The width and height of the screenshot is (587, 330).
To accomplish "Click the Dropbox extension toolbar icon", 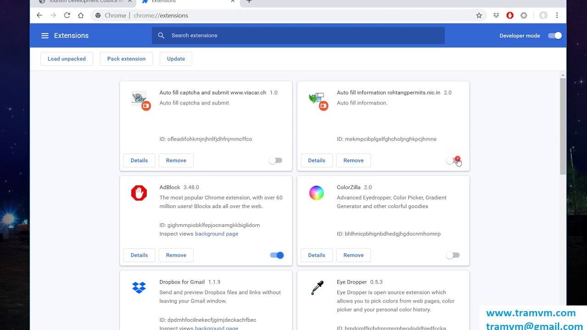I will 496,16.
